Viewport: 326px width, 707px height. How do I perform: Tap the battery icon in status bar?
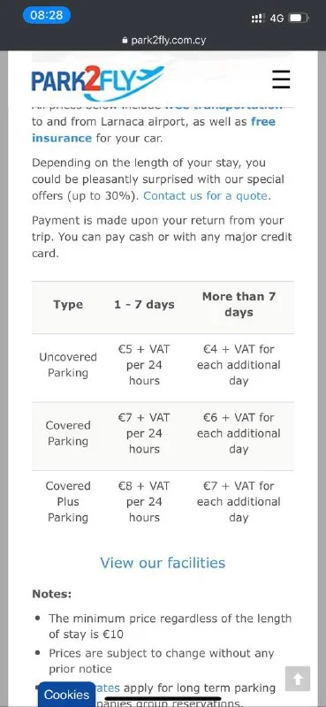pyautogui.click(x=298, y=18)
